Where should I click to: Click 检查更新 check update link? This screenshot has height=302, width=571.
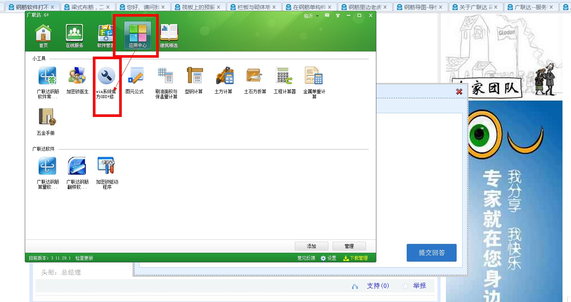point(84,258)
